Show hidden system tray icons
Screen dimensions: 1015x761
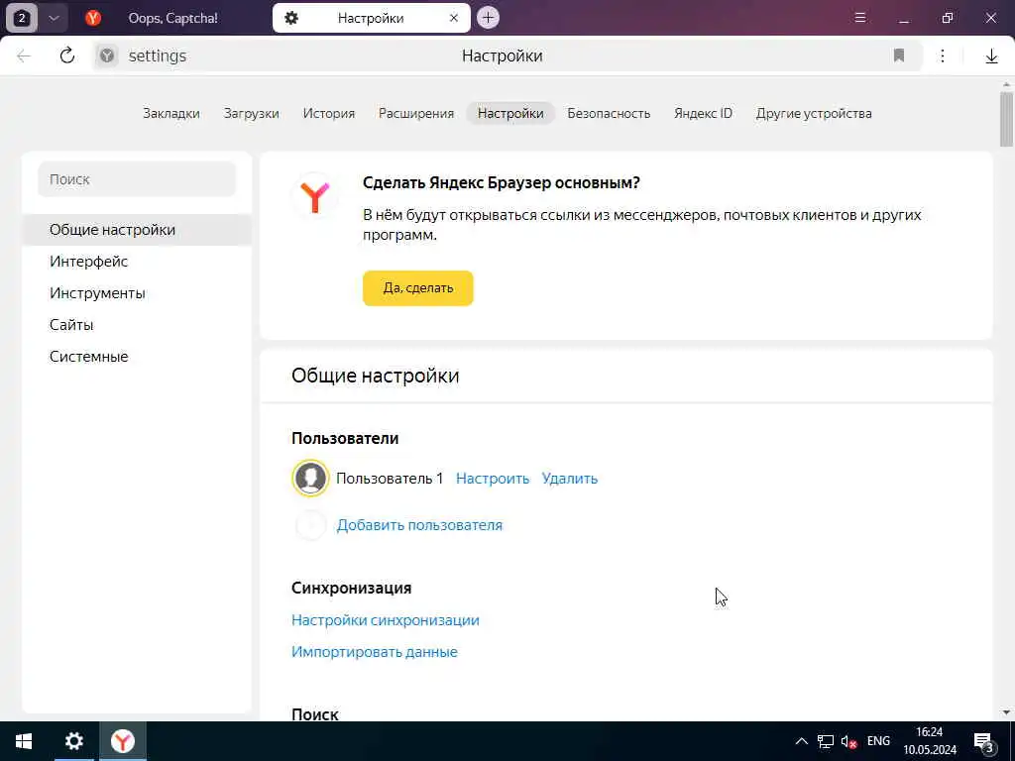coord(801,741)
